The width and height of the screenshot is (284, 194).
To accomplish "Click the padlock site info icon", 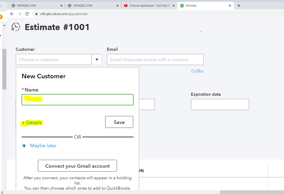I will (36, 14).
